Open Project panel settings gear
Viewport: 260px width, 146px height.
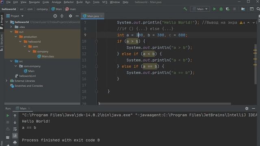pyautogui.click(x=70, y=16)
